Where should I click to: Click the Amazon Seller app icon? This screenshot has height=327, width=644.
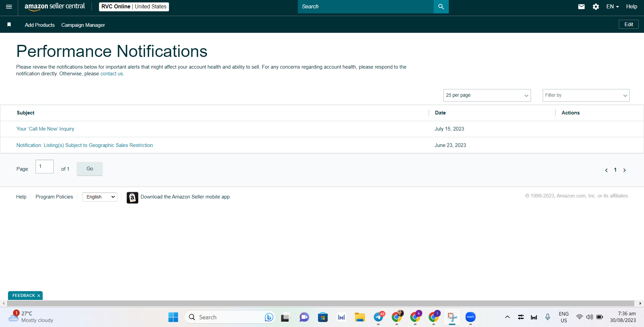[x=132, y=197]
